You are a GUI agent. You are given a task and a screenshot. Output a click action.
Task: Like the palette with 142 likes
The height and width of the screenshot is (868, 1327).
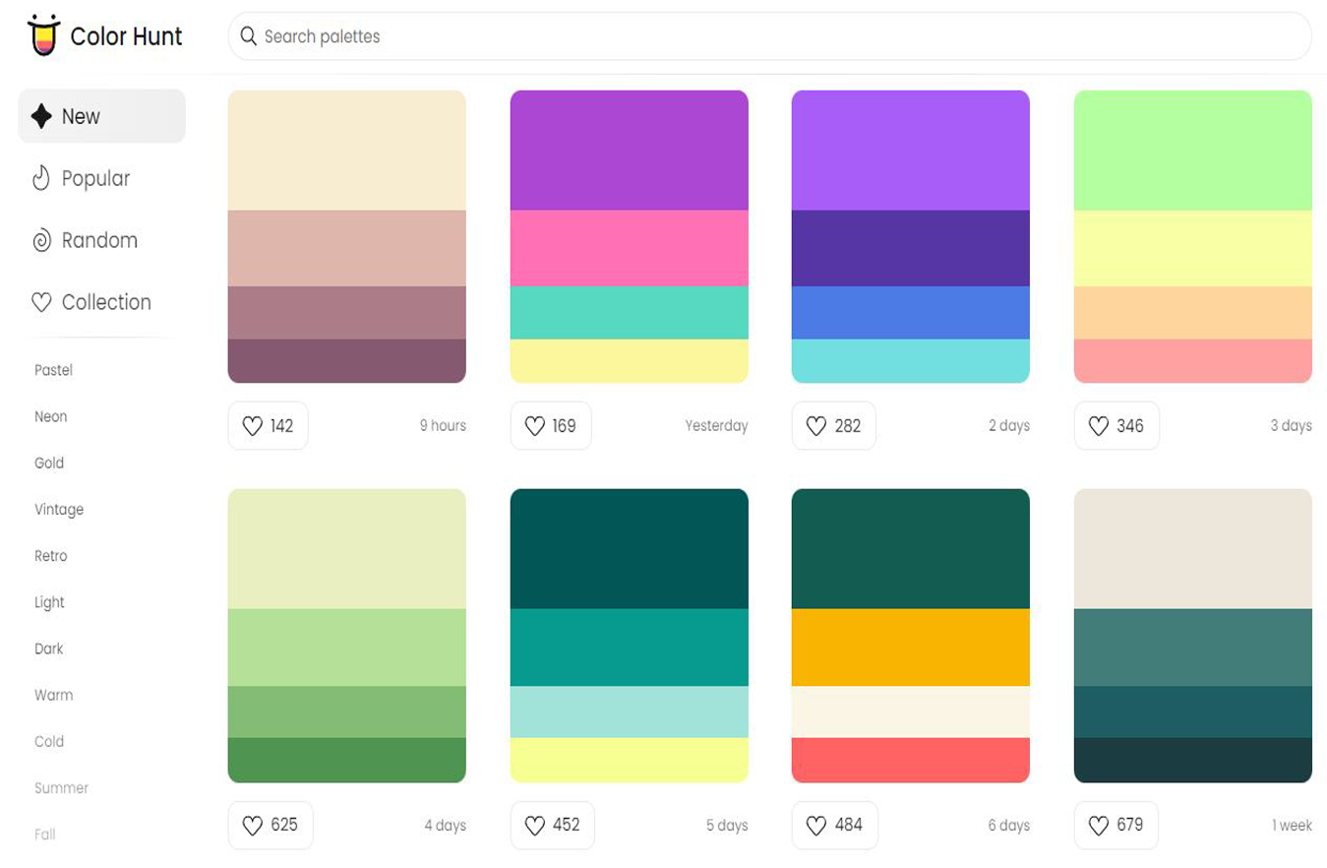pyautogui.click(x=268, y=426)
